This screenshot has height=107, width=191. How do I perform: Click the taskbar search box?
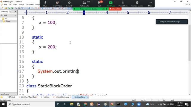click(31, 104)
